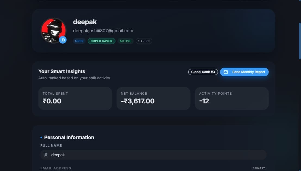Click the ACTIVE status badge
The height and width of the screenshot is (171, 301).
pyautogui.click(x=125, y=41)
